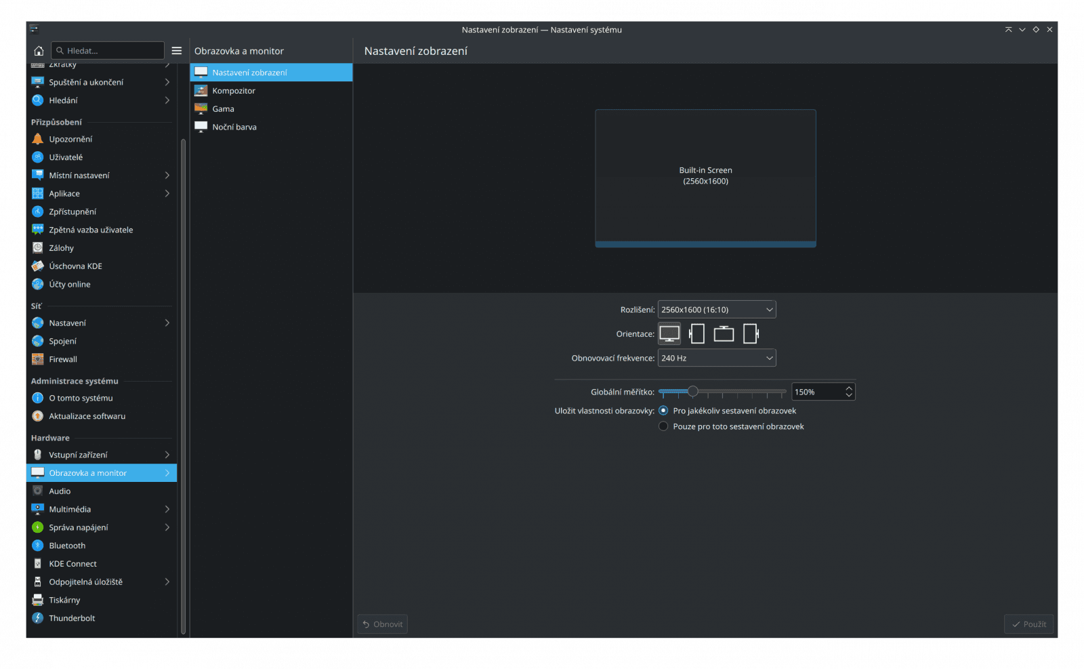Select 'Pouze pro toto sestavení obrazovek' radio button
The image size is (1084, 669).
663,426
